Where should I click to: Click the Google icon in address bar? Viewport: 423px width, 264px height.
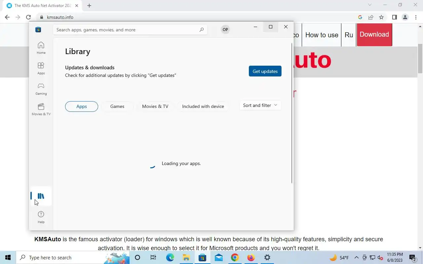[x=360, y=17]
